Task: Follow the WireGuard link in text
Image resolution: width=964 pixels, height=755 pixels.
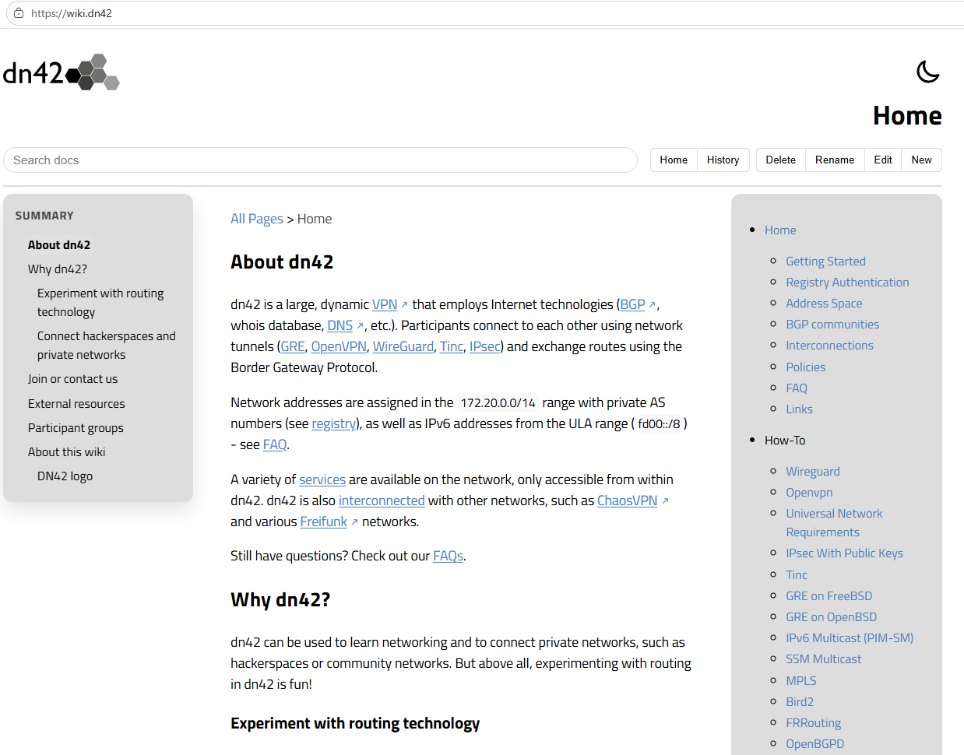Action: pyautogui.click(x=403, y=346)
